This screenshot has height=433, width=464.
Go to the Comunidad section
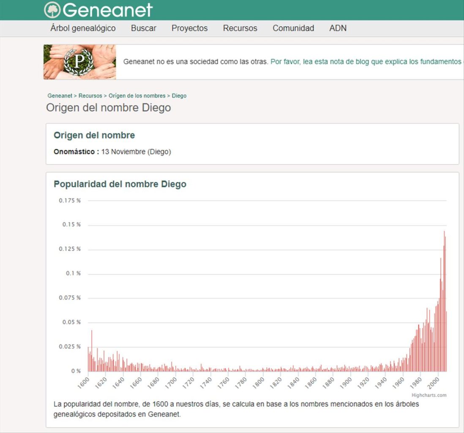pyautogui.click(x=293, y=28)
